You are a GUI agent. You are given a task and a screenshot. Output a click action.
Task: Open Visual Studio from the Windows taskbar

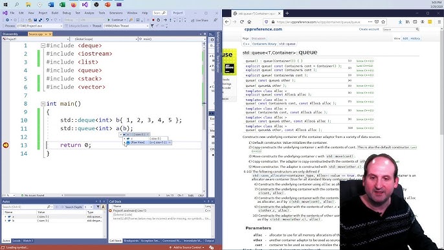85,5
